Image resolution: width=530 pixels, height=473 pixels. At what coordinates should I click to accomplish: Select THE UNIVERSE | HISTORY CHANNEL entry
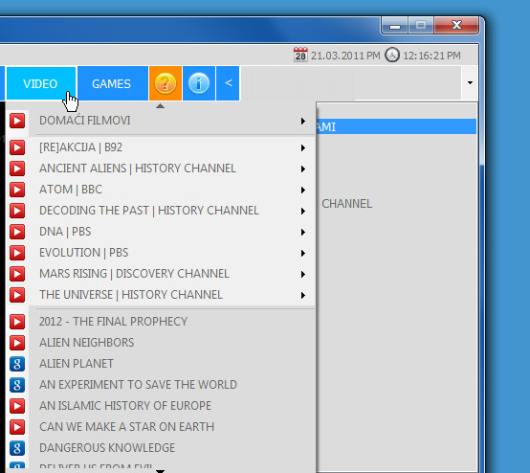[161, 295]
